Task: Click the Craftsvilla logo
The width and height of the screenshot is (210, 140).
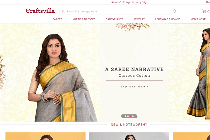Action: 40,11
